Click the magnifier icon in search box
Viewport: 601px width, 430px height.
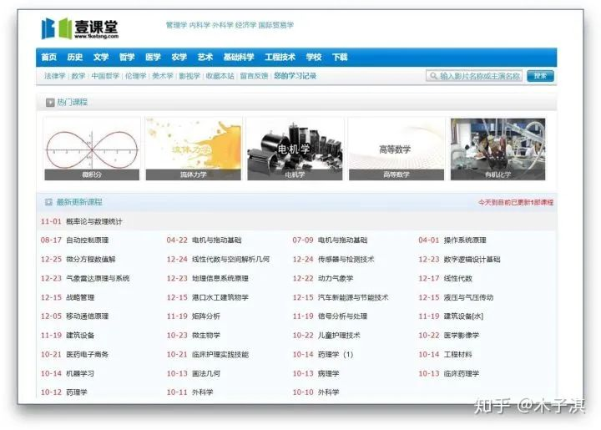[x=433, y=76]
